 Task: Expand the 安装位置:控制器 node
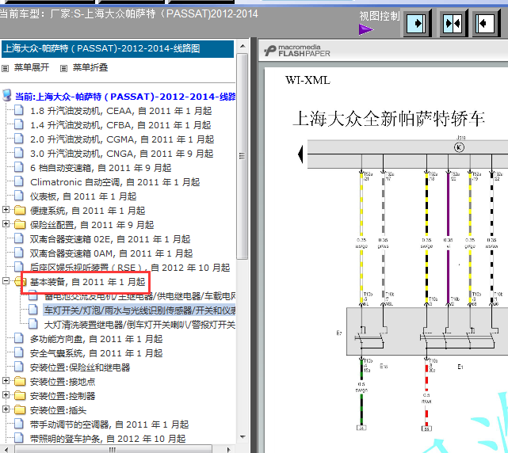click(6, 395)
